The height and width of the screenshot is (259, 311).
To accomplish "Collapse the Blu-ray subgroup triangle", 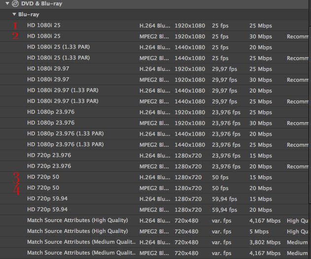I will 14,14.
